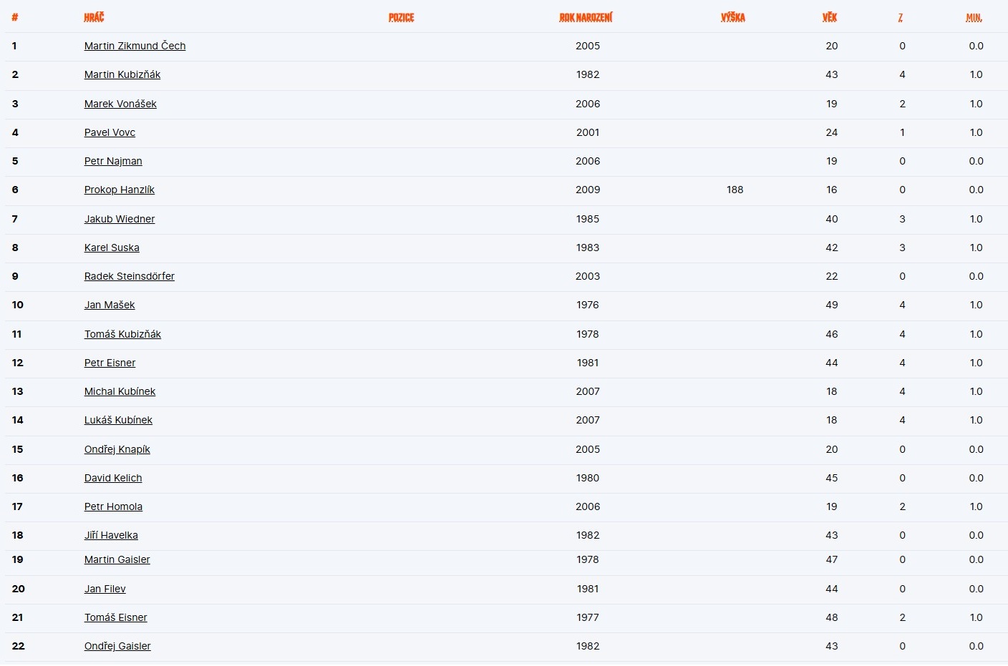Select Marek Vonášek player link
This screenshot has width=1008, height=666.
tap(120, 104)
